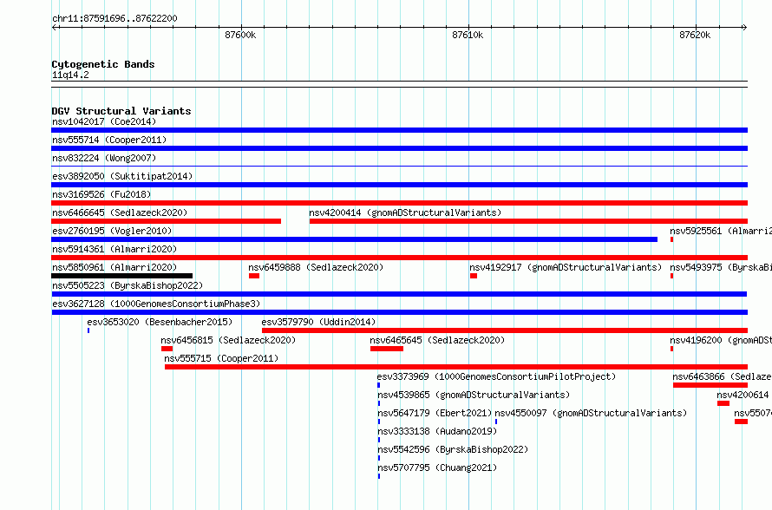Click the 87600k ruler position label
The height and width of the screenshot is (510, 772).
[x=240, y=35]
